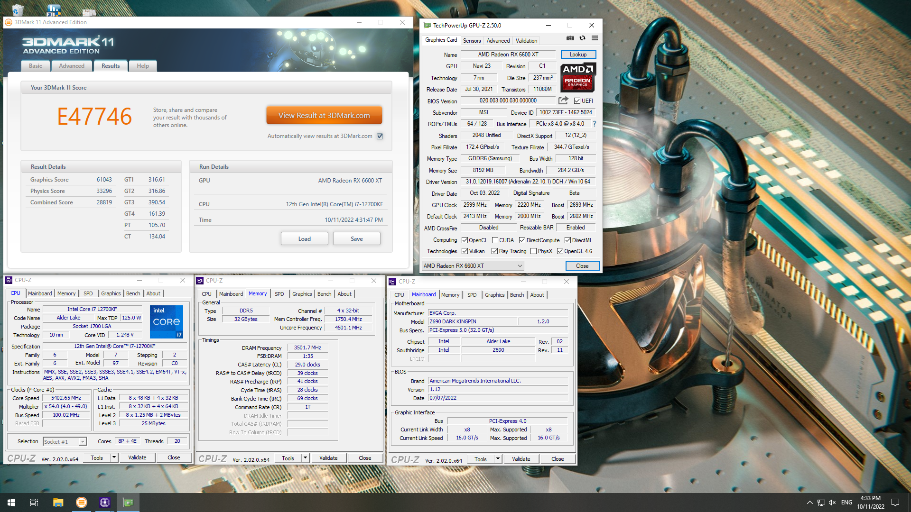
Task: Open the Help tab in 3DMark 11
Action: coord(143,66)
